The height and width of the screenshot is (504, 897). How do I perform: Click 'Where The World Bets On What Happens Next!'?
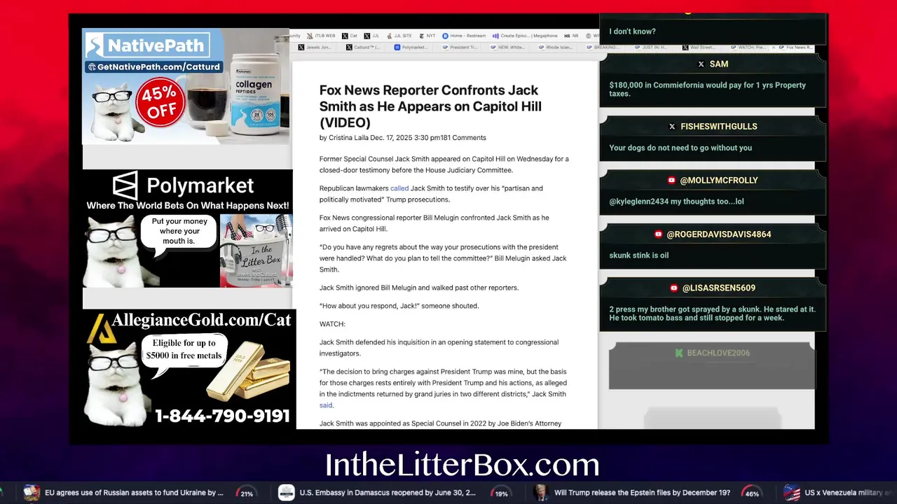[x=188, y=206]
